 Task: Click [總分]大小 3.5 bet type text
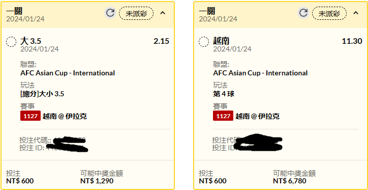pyautogui.click(x=42, y=94)
